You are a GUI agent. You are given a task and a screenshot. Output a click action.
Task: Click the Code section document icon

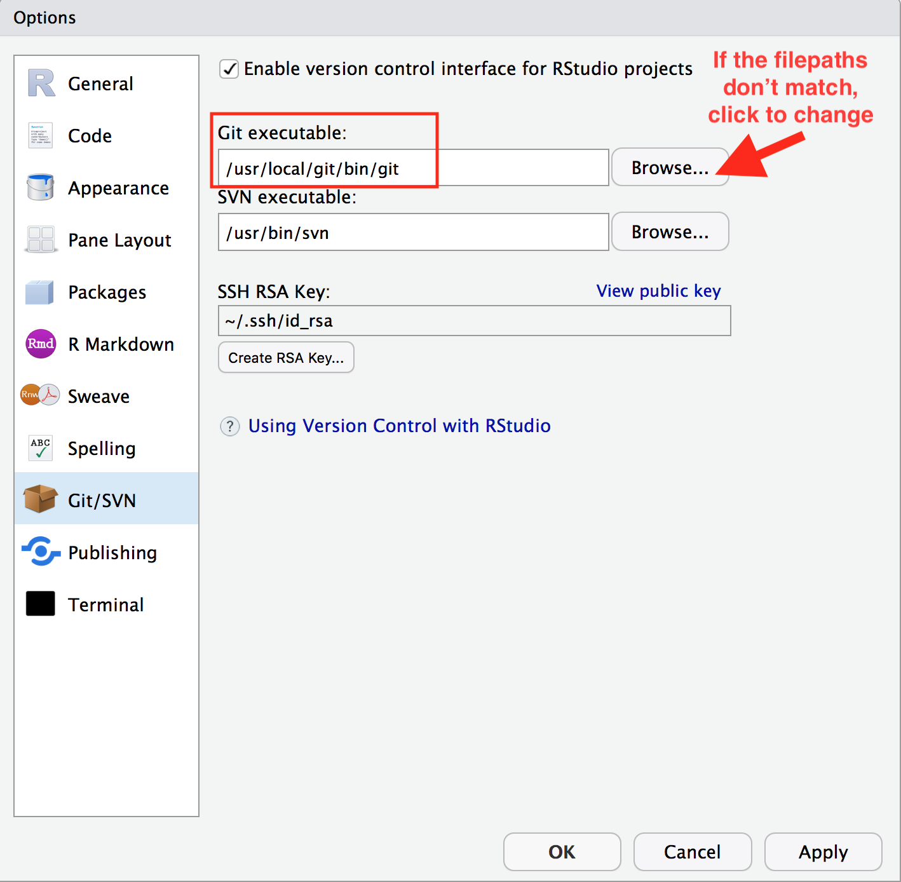point(41,135)
